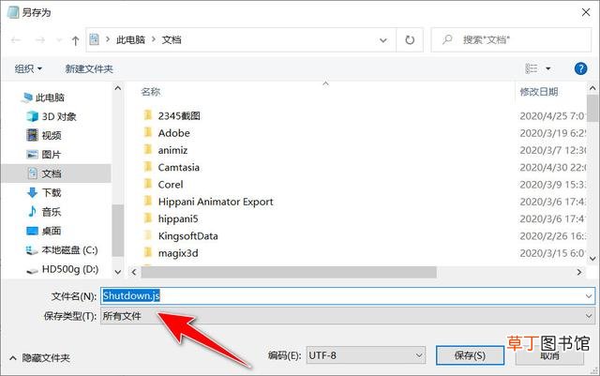
Task: Open the 保存类型 combo box
Action: coord(348,316)
